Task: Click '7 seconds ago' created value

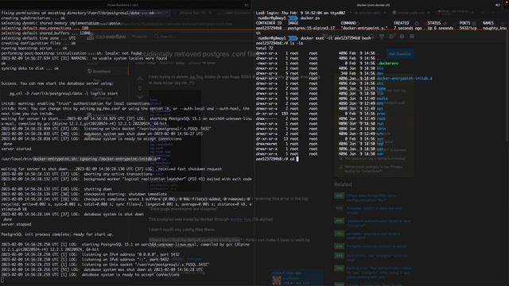Action: click(408, 29)
